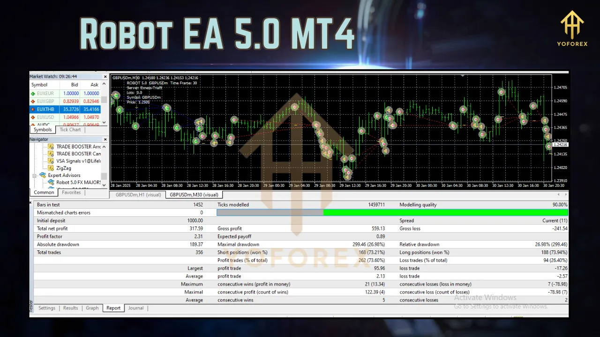
Task: Close the Market Watch panel
Action: (105, 76)
